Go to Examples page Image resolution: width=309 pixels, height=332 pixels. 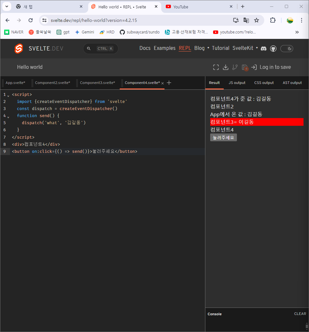(164, 48)
